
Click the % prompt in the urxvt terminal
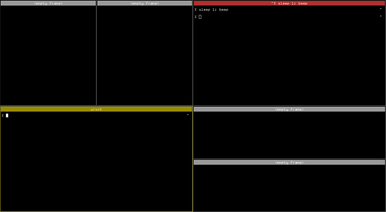coord(3,115)
